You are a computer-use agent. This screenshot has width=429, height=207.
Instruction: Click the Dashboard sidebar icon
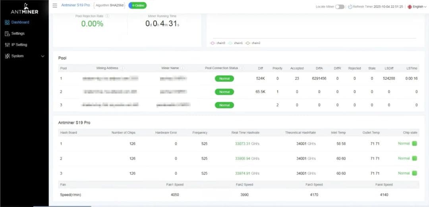pyautogui.click(x=7, y=22)
